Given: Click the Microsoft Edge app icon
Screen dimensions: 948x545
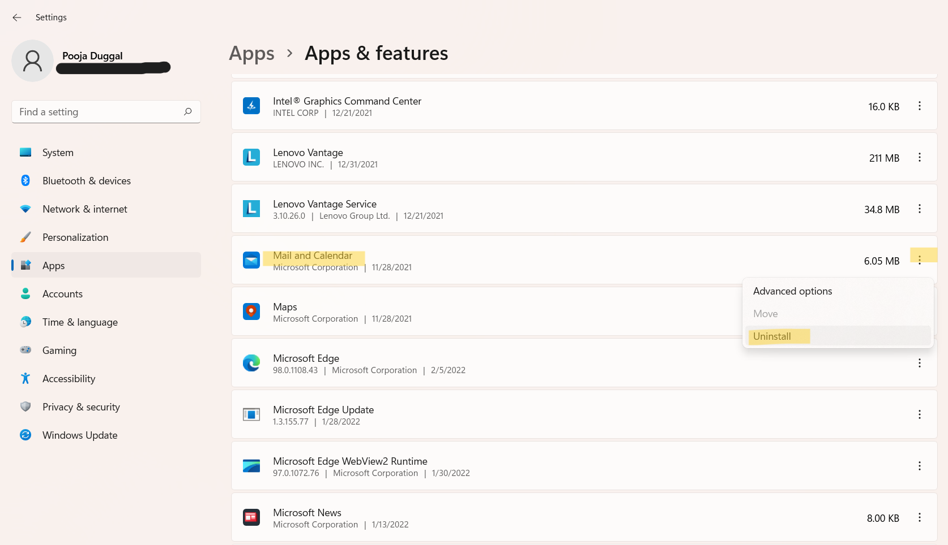Looking at the screenshot, I should [x=251, y=363].
